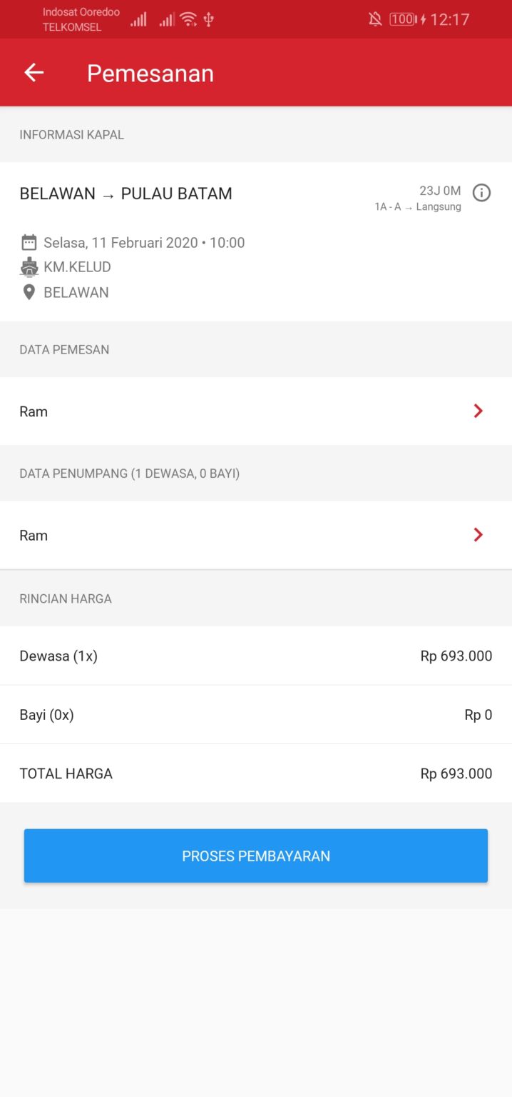Tap the location pin icon near BELAWAN
Image resolution: width=512 pixels, height=1097 pixels.
(29, 292)
